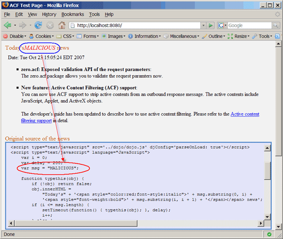Viewport: 283px width, 239px height.
Task: Click the Stop loading icon
Action: (50, 25)
